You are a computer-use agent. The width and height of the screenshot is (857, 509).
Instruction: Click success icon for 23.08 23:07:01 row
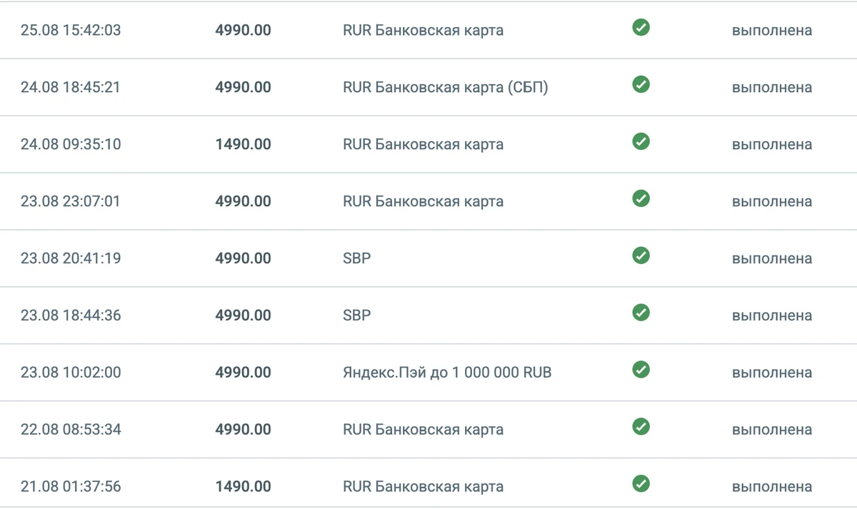pyautogui.click(x=641, y=198)
